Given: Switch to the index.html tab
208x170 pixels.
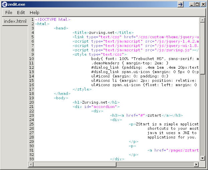Looking at the screenshot, I should 15,21.
